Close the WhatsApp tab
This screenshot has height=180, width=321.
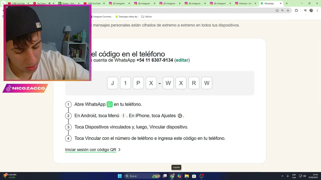(x=281, y=3)
